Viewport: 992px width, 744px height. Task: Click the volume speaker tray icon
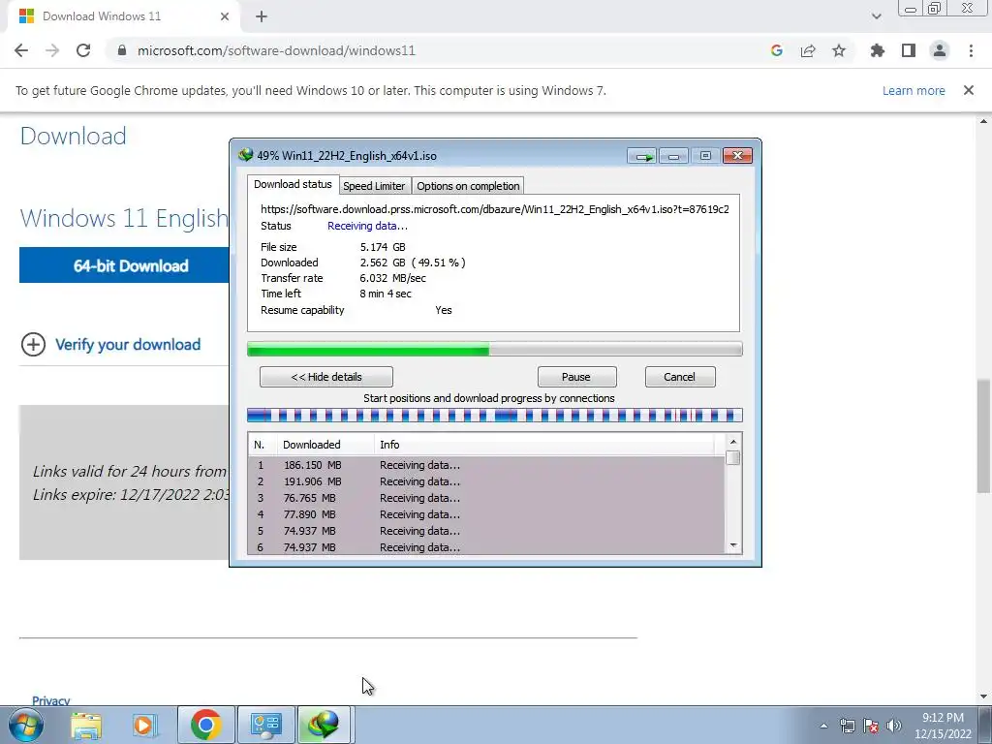[894, 726]
